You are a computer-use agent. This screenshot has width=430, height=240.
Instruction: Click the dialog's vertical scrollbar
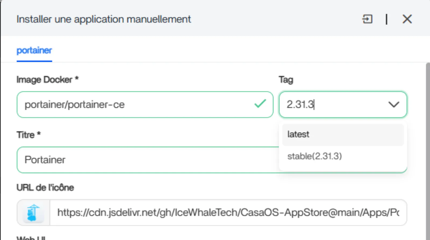[428, 150]
